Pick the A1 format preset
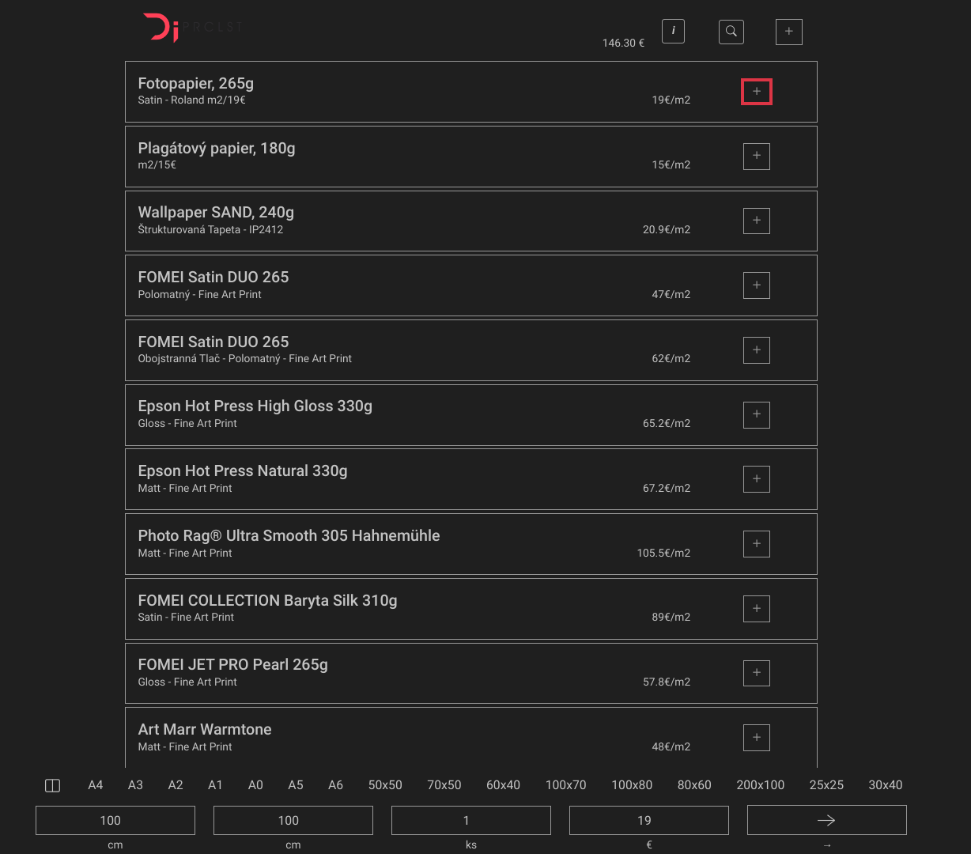 coord(215,785)
